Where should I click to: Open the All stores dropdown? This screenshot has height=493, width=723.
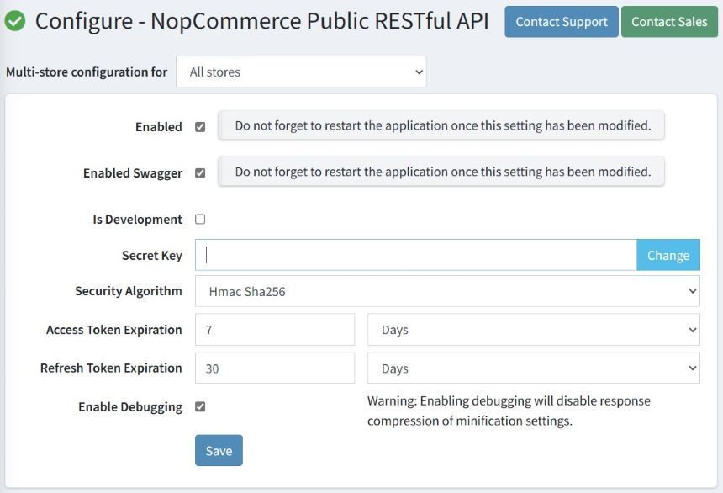(301, 72)
